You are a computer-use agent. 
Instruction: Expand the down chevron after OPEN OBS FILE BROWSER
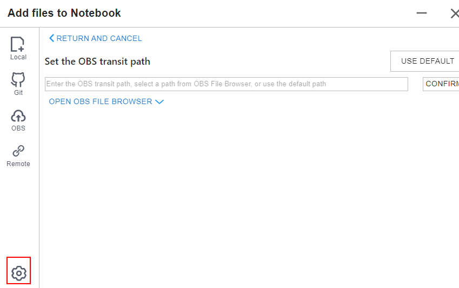(159, 101)
